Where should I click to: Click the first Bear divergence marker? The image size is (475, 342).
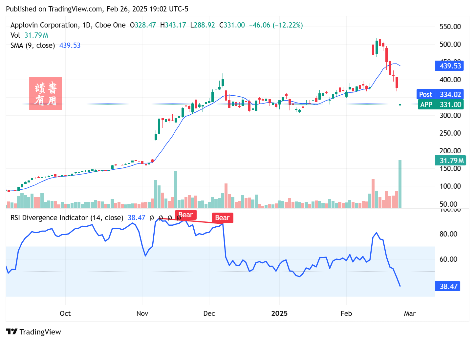[x=185, y=214]
